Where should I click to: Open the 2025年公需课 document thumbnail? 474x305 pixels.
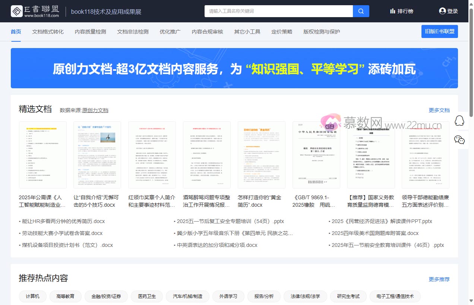click(43, 154)
